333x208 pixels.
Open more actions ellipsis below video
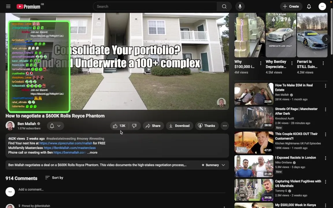(225, 126)
